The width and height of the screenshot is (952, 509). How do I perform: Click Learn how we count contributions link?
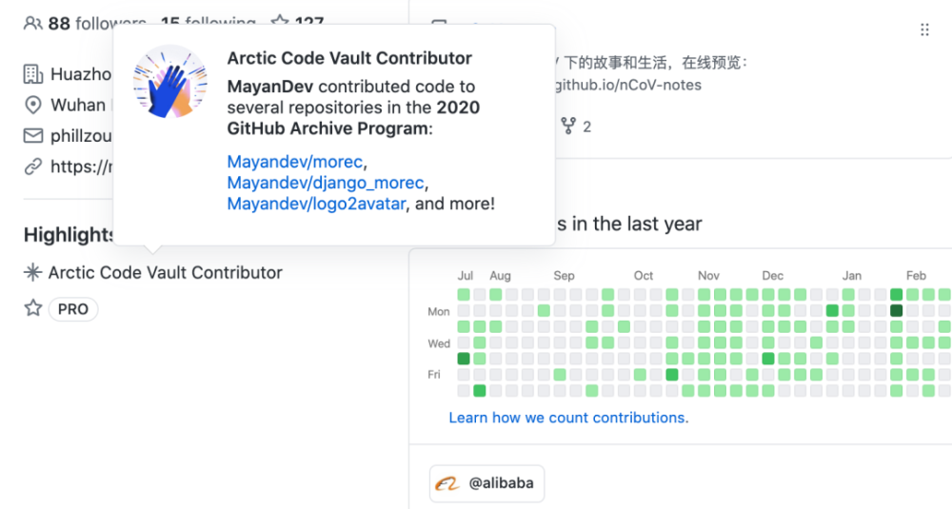pos(568,418)
